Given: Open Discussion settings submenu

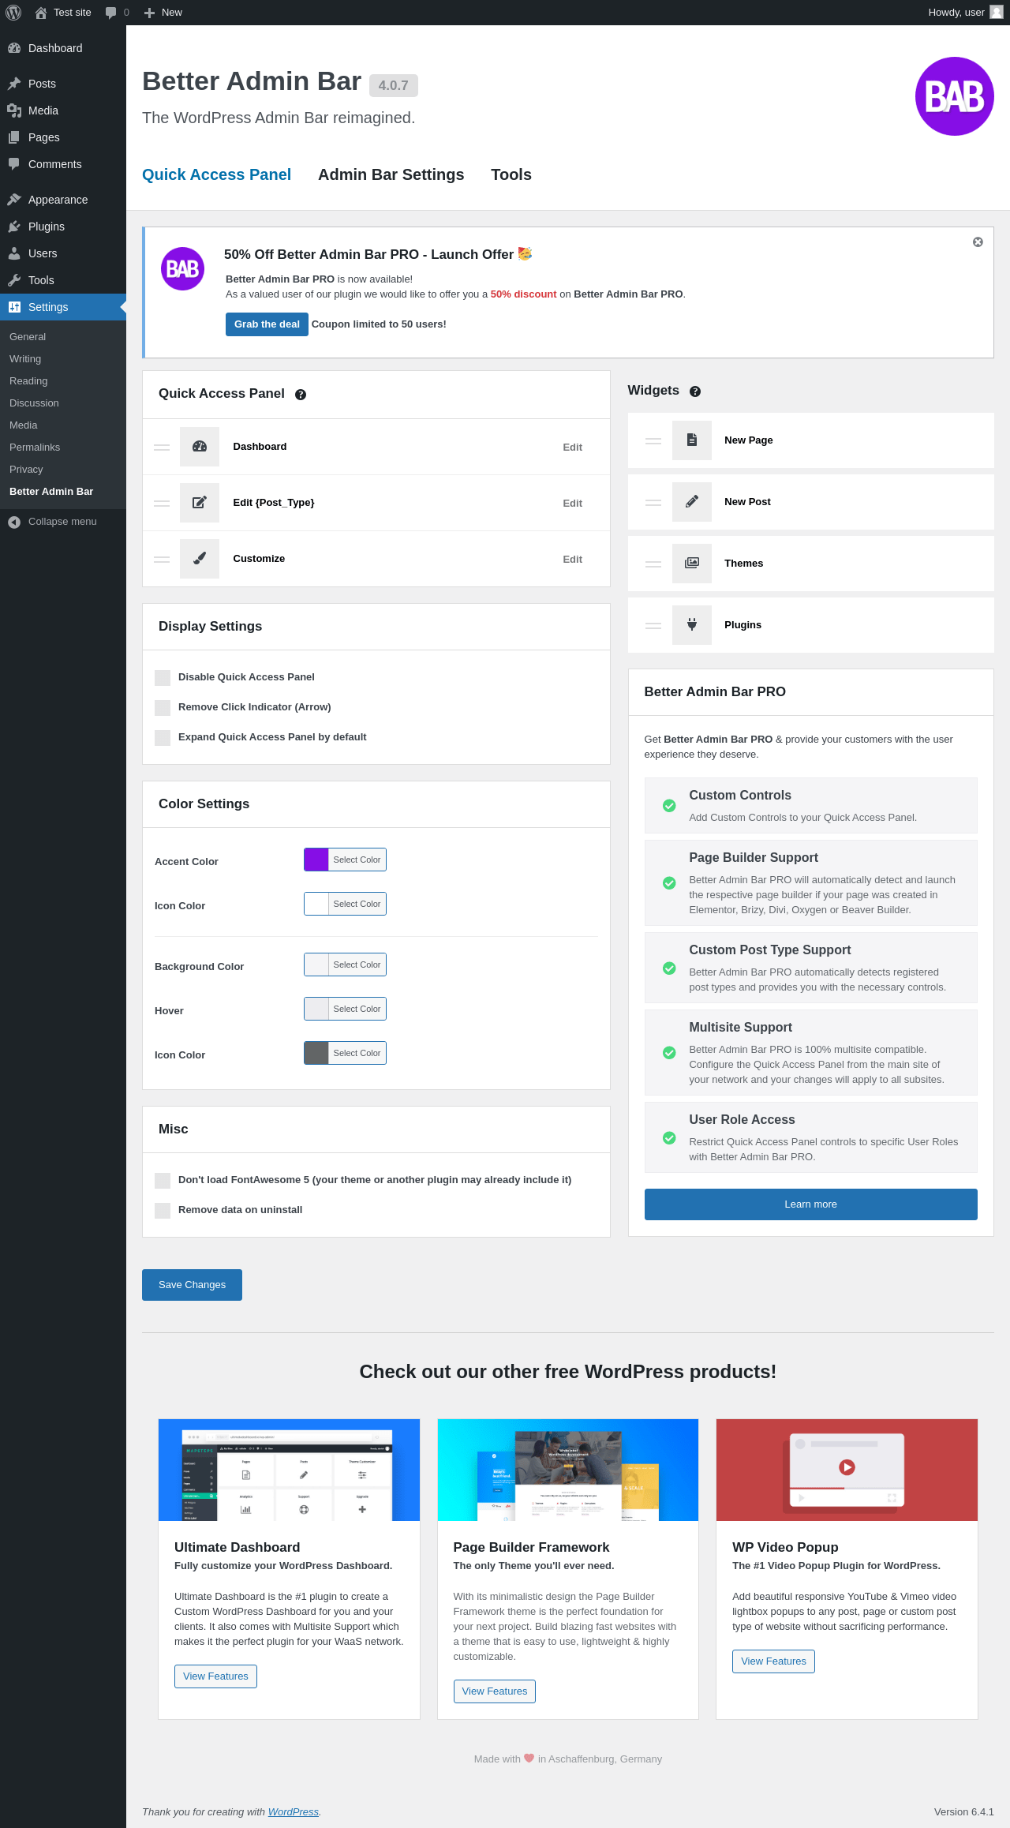Looking at the screenshot, I should click(63, 403).
